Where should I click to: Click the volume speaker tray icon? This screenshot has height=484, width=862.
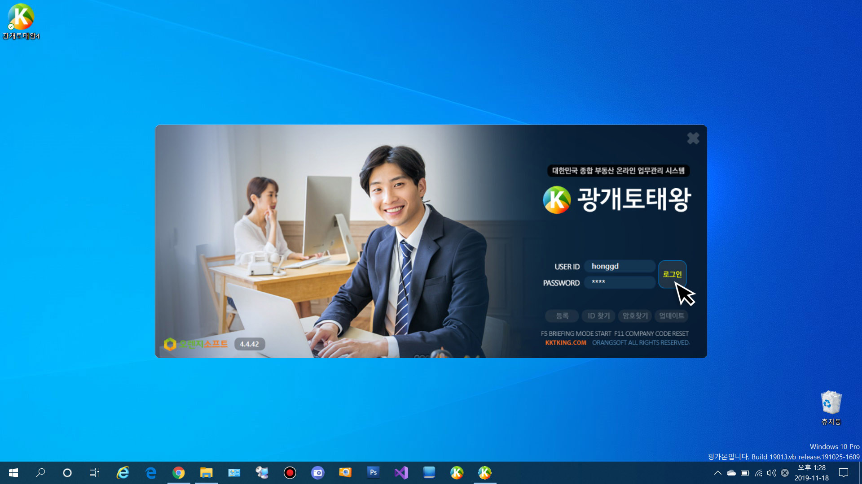pyautogui.click(x=771, y=473)
